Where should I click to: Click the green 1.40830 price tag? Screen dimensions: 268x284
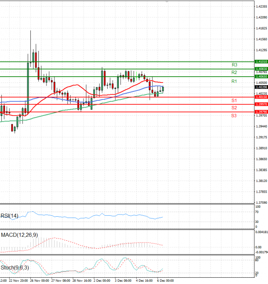point(260,69)
